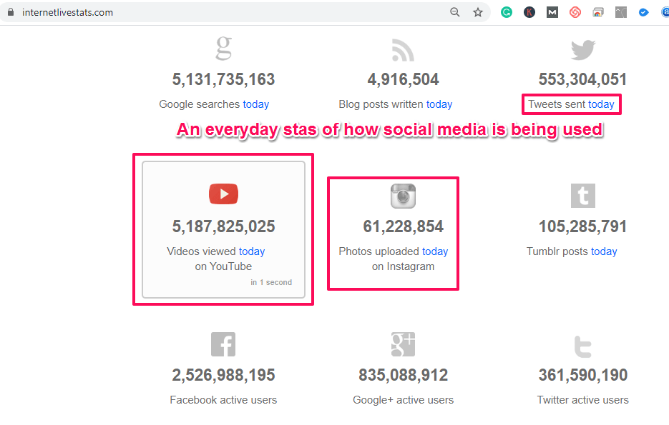669x425 pixels.
Task: Open the Grammarly extension icon
Action: [x=507, y=12]
